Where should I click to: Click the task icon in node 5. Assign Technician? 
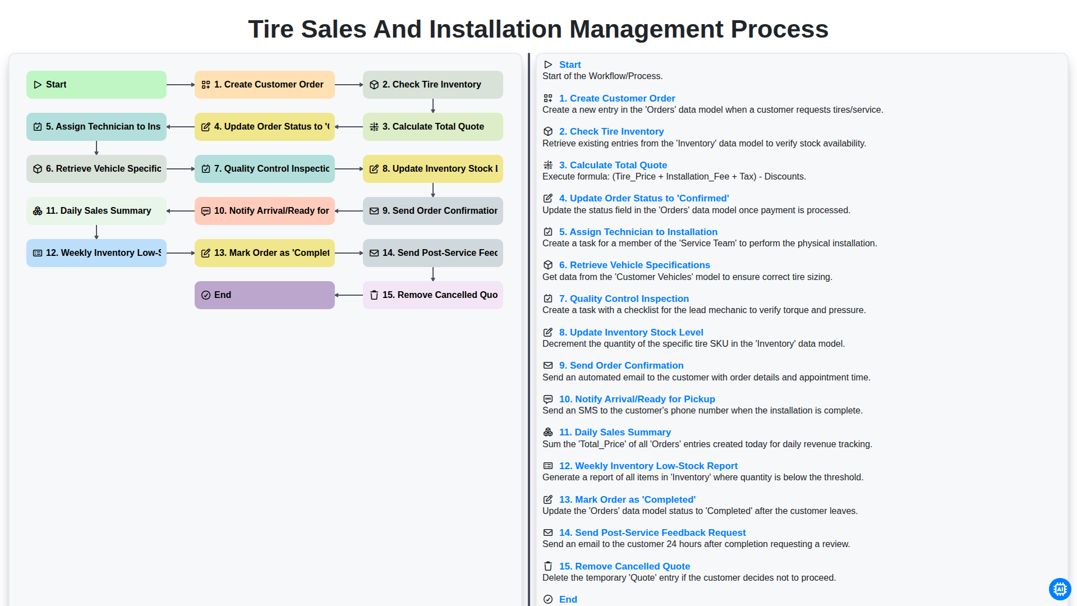tap(38, 127)
